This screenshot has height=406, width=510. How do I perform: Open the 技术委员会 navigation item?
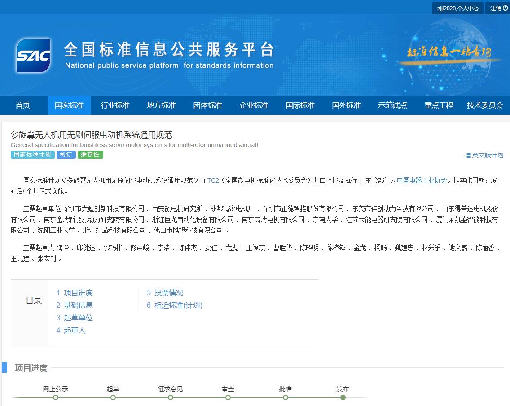coord(485,105)
